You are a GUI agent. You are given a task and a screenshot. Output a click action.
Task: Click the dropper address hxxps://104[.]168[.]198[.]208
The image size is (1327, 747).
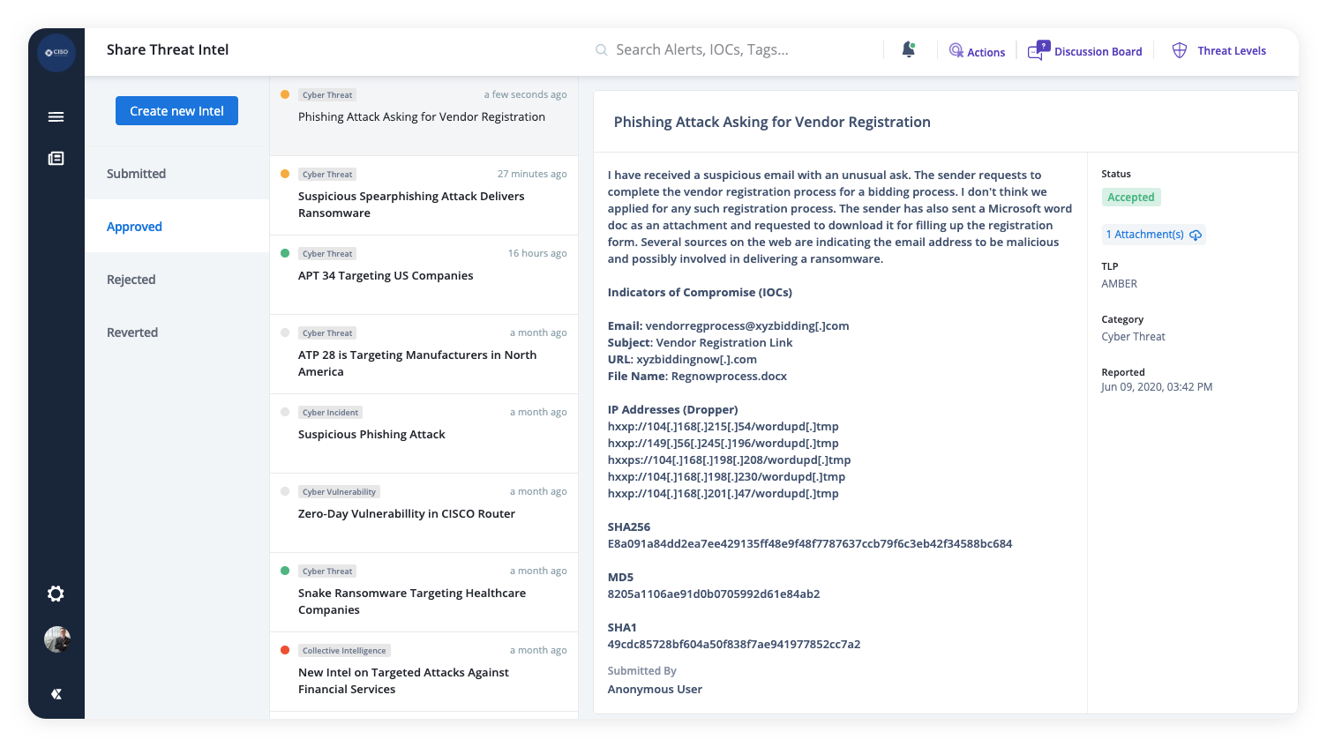[729, 460]
